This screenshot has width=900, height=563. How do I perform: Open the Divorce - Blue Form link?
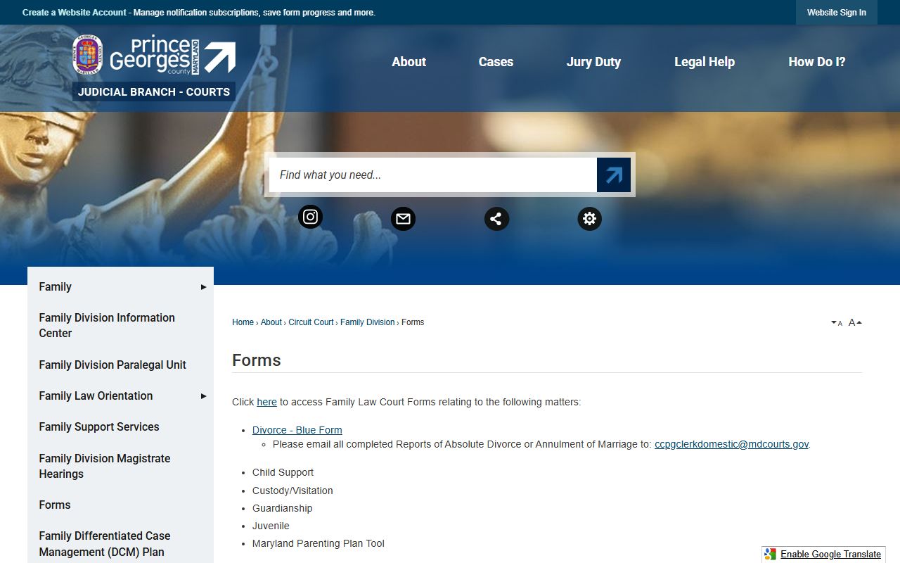pyautogui.click(x=297, y=430)
